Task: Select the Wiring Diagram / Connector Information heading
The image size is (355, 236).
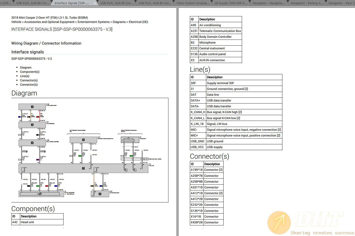Action: tap(46, 43)
